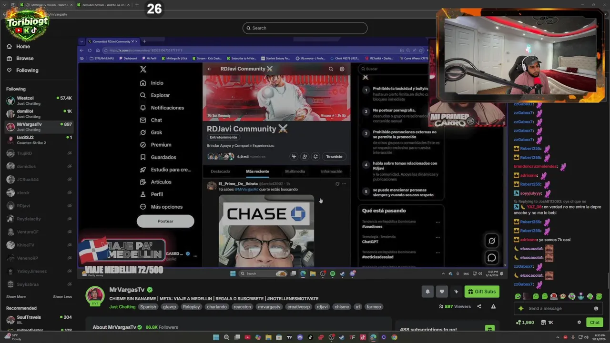The image size is (610, 343).
Task: Open IanSSJ2 channel in Following list
Action: [x=38, y=140]
